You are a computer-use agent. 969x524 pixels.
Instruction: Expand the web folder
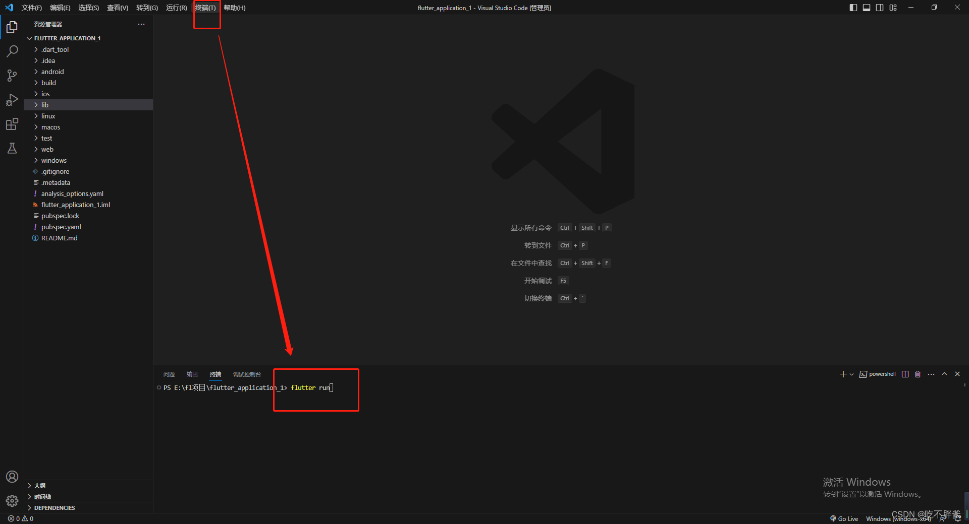click(x=88, y=149)
